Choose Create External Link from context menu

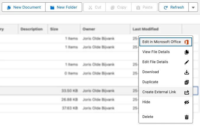pos(159,92)
